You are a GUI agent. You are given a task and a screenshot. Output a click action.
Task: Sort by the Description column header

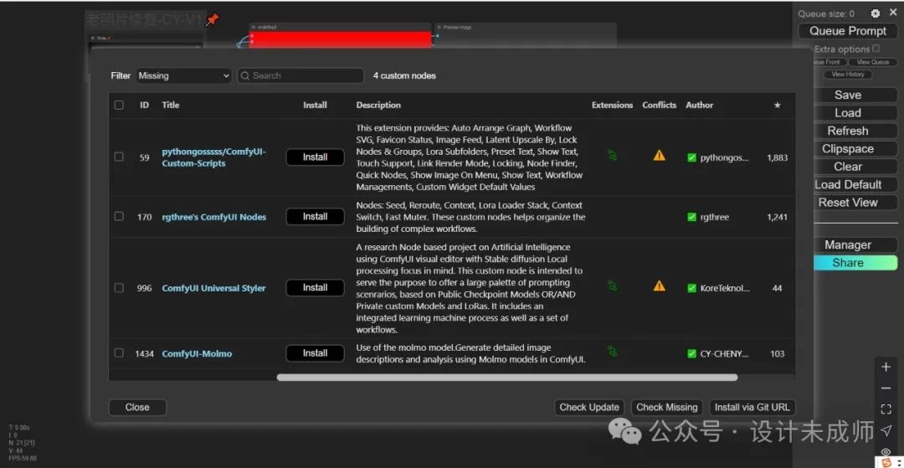378,105
